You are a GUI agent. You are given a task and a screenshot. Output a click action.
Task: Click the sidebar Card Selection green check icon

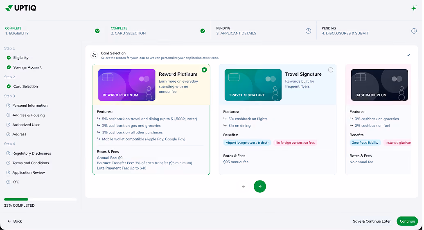pos(9,86)
